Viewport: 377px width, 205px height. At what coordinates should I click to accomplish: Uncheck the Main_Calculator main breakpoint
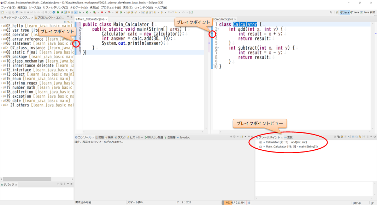tap(260, 146)
